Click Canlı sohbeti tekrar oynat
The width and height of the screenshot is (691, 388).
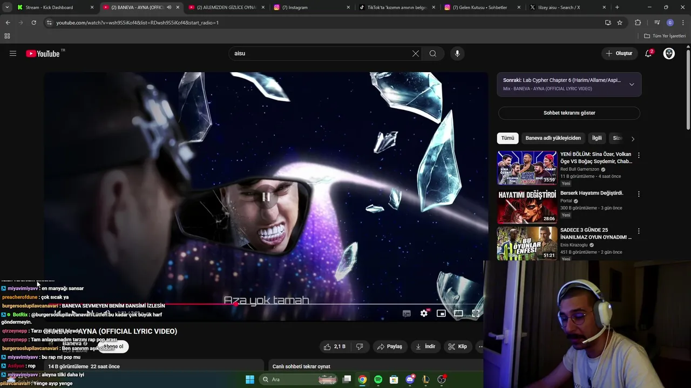301,366
